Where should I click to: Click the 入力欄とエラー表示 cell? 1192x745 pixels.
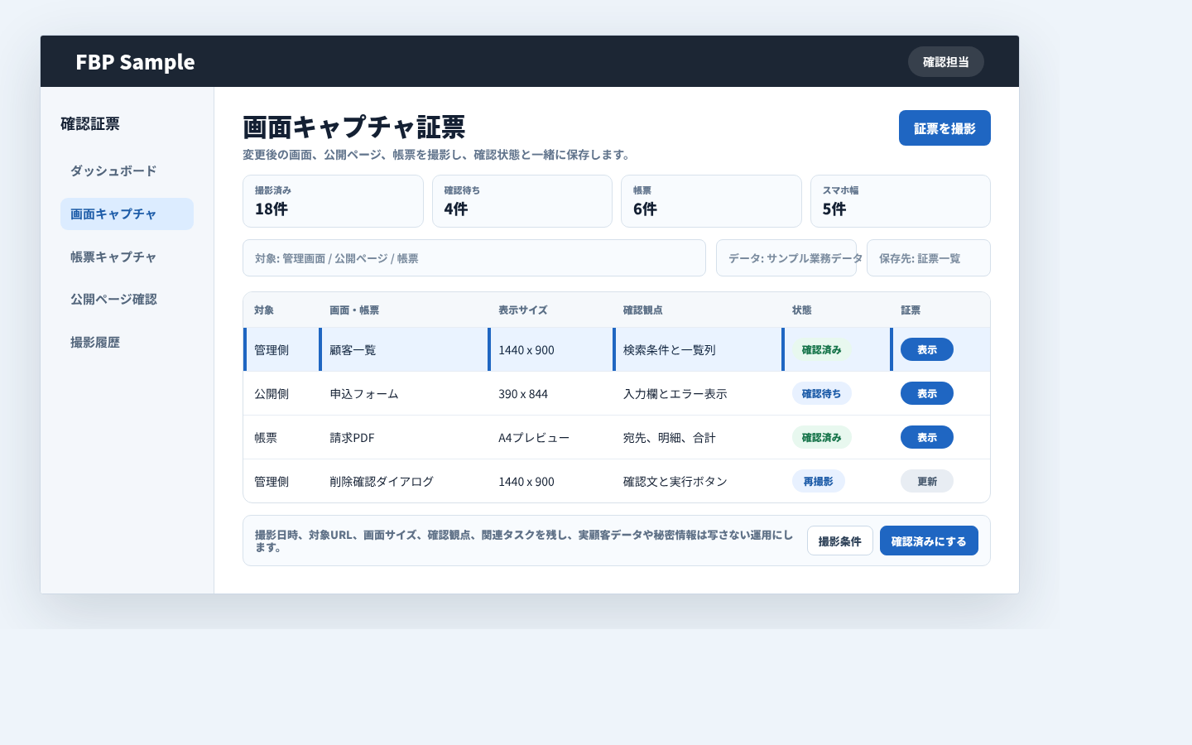(698, 394)
